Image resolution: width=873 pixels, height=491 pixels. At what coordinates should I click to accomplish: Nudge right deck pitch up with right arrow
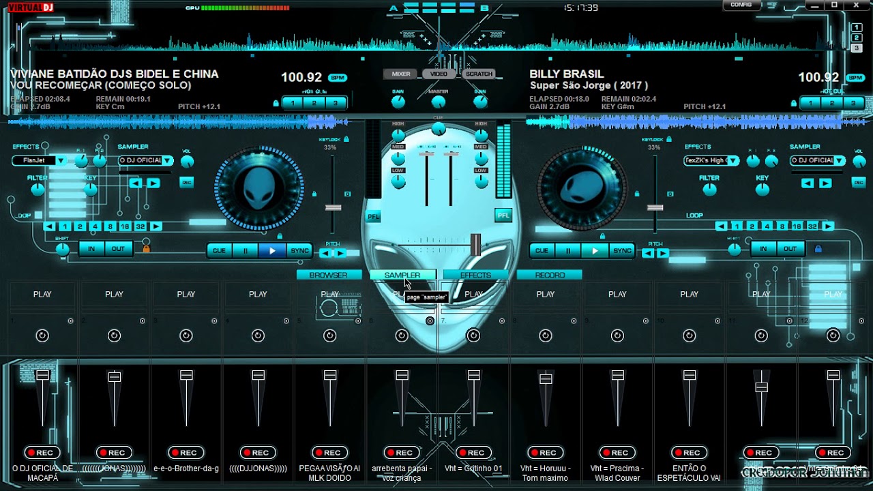click(662, 253)
